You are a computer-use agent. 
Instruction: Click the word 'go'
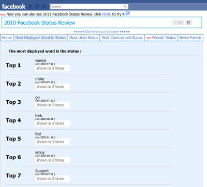click(37, 98)
